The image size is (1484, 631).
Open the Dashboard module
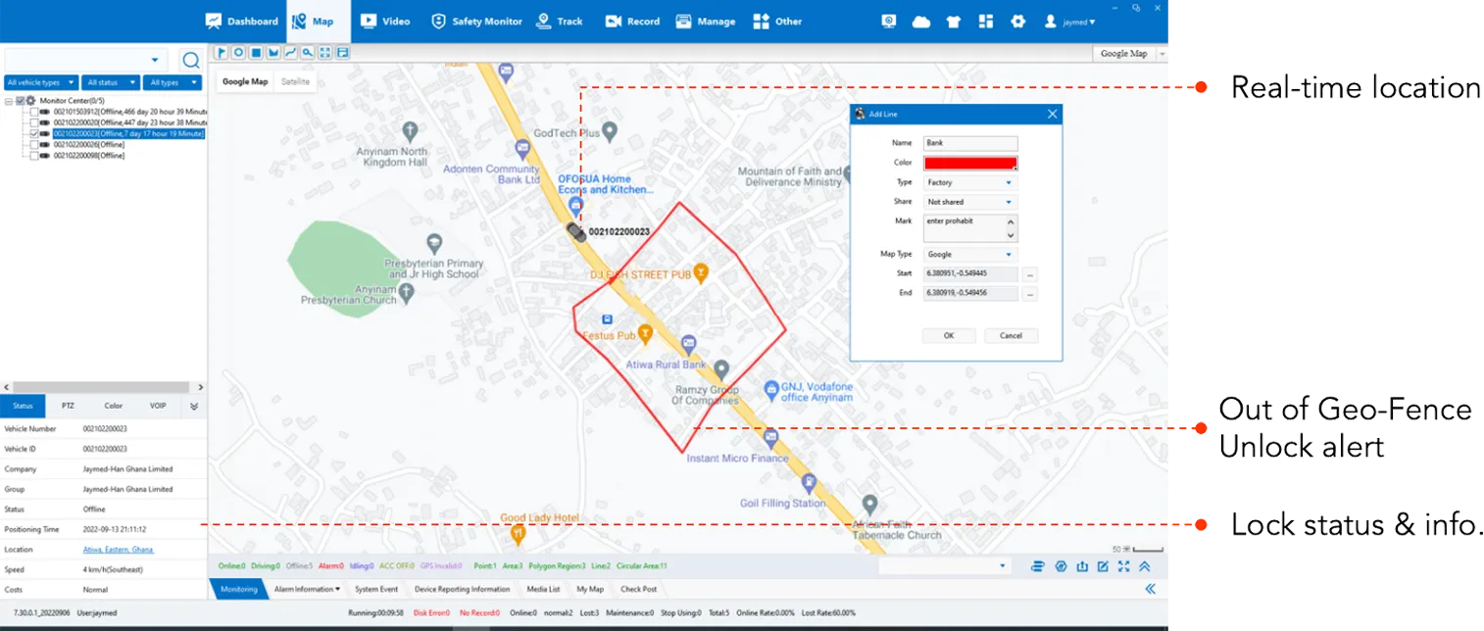(x=242, y=21)
